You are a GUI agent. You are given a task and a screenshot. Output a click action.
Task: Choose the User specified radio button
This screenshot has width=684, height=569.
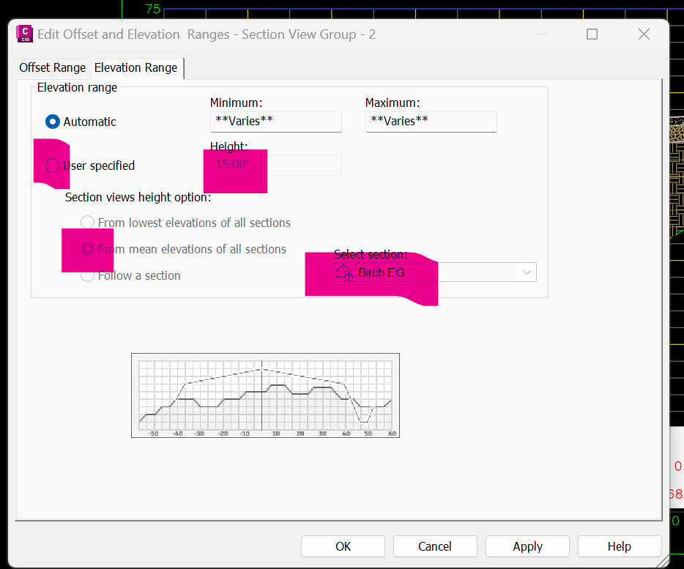[52, 166]
